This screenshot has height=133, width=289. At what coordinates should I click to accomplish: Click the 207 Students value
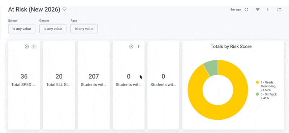pos(94,77)
